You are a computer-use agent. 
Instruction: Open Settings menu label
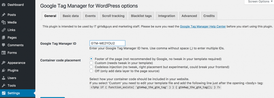pyautogui.click(x=14, y=93)
